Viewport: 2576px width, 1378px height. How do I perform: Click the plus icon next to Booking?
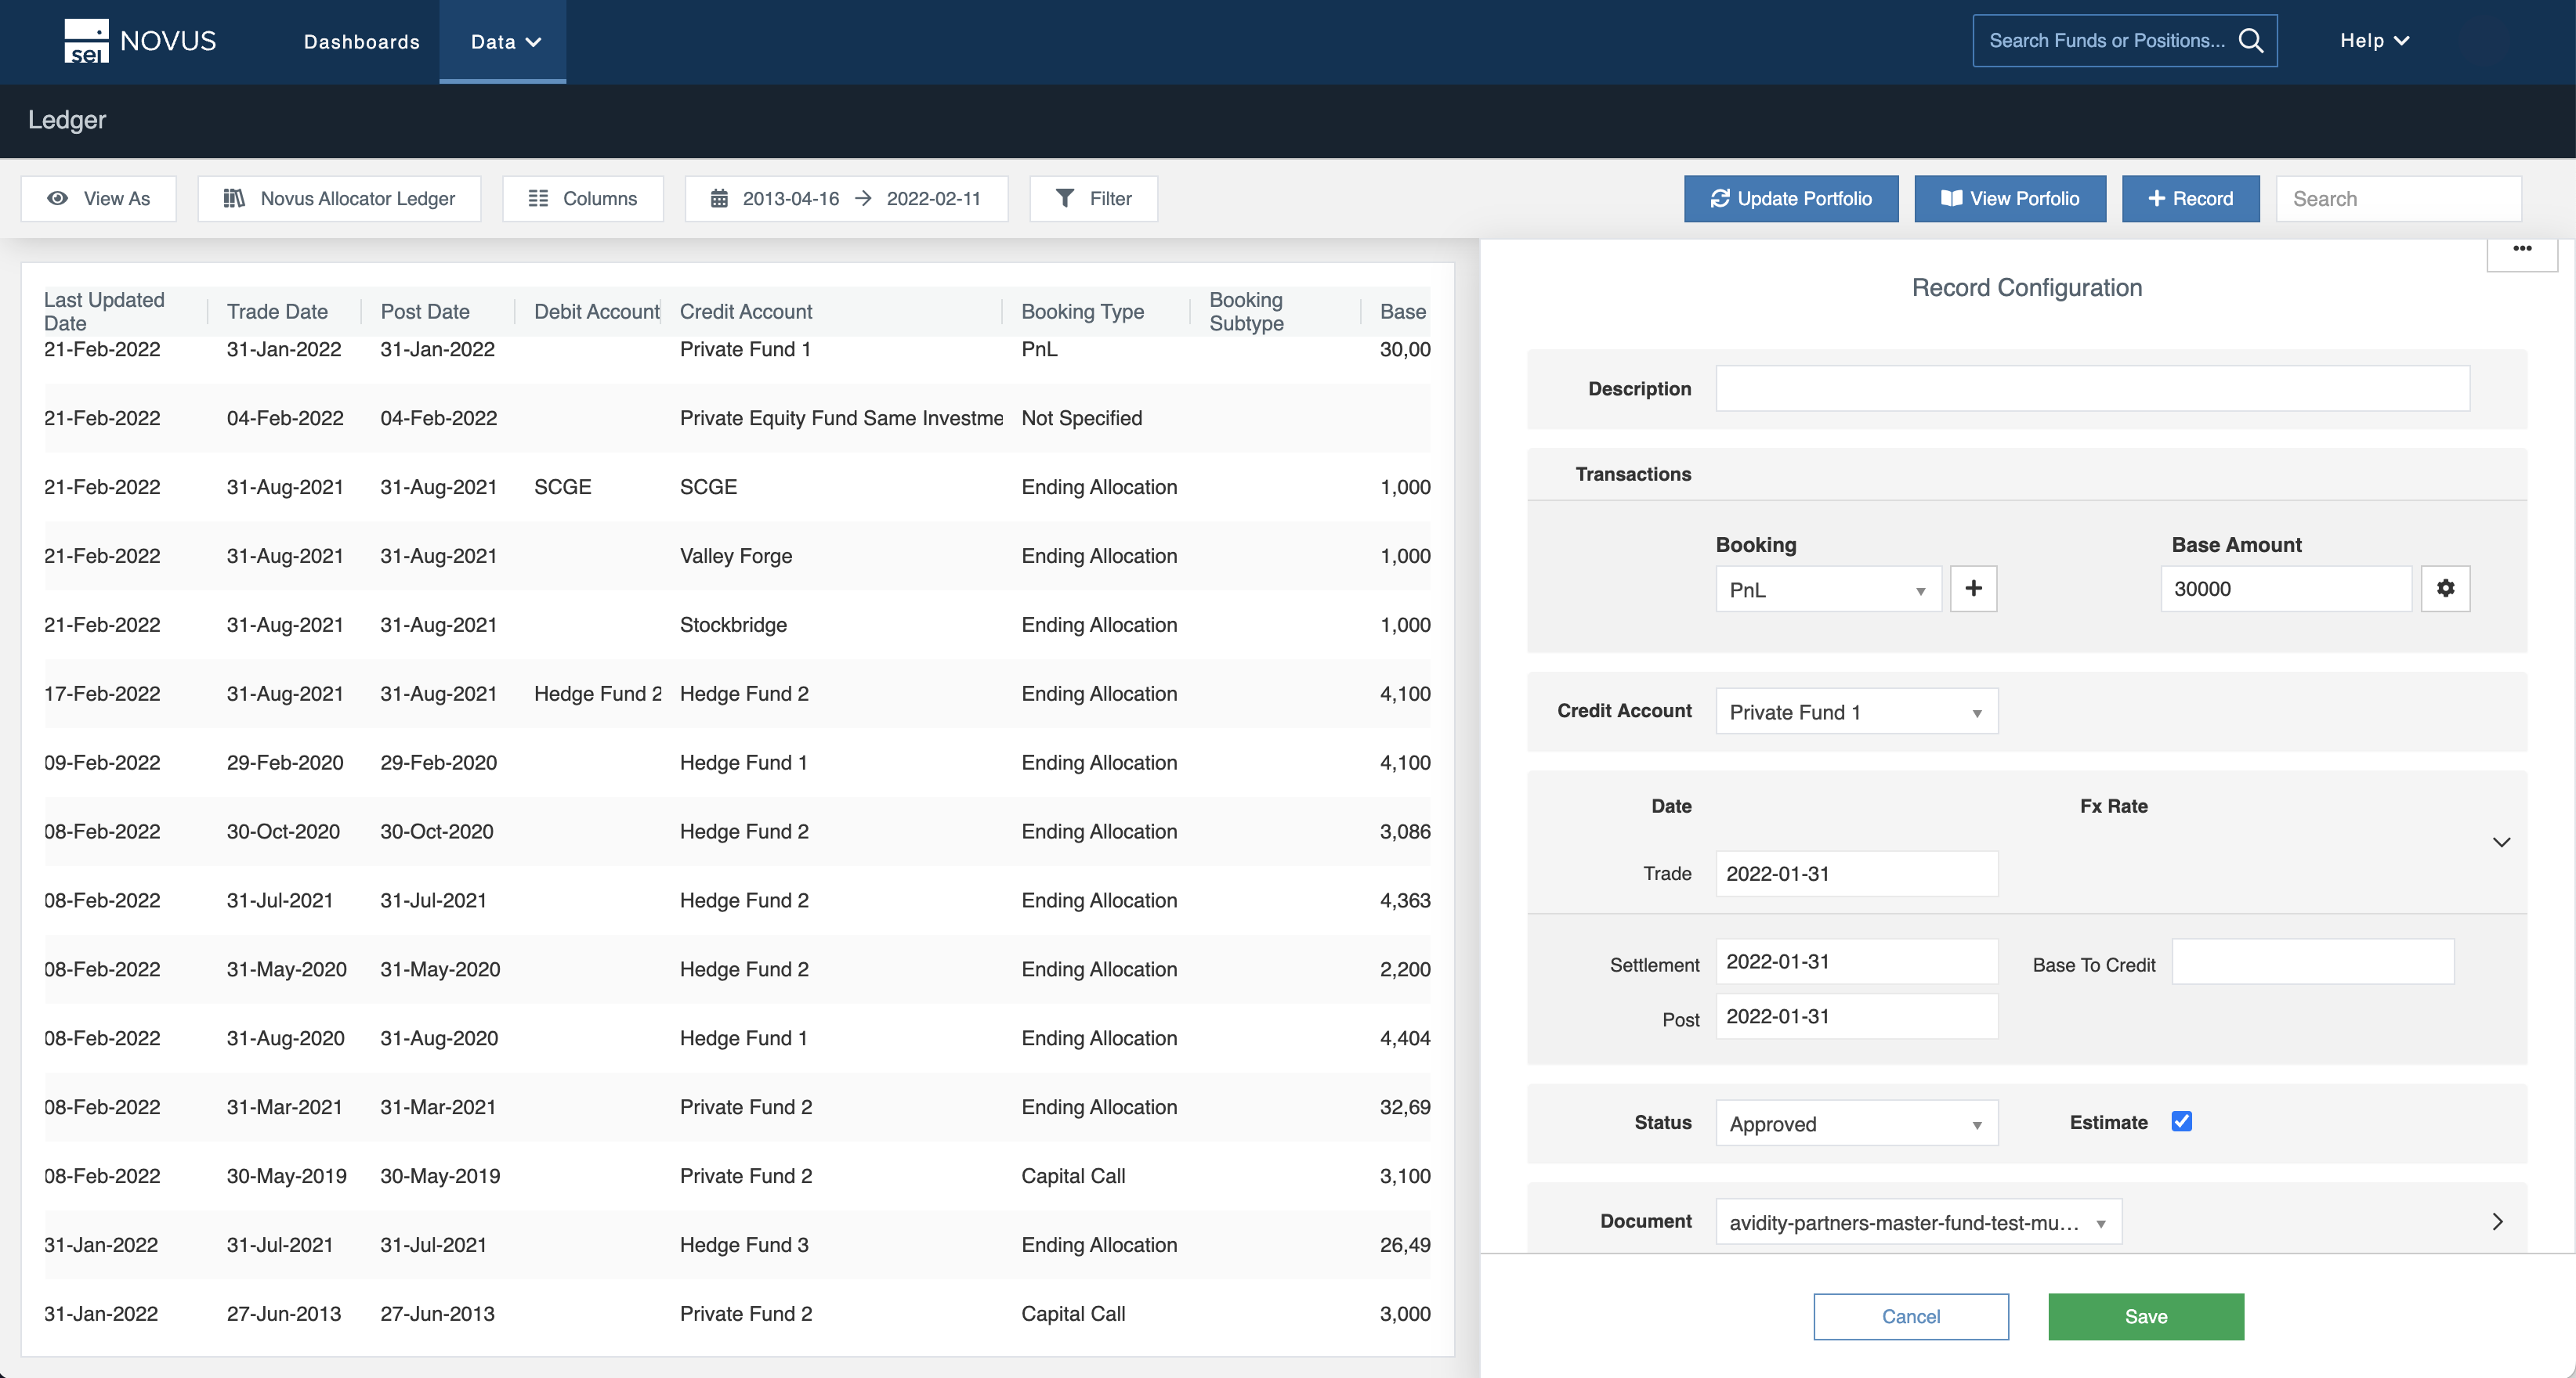1973,589
